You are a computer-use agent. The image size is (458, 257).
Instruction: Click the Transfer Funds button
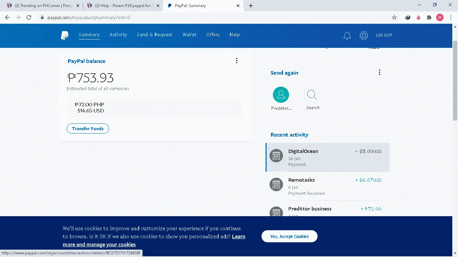pos(88,128)
